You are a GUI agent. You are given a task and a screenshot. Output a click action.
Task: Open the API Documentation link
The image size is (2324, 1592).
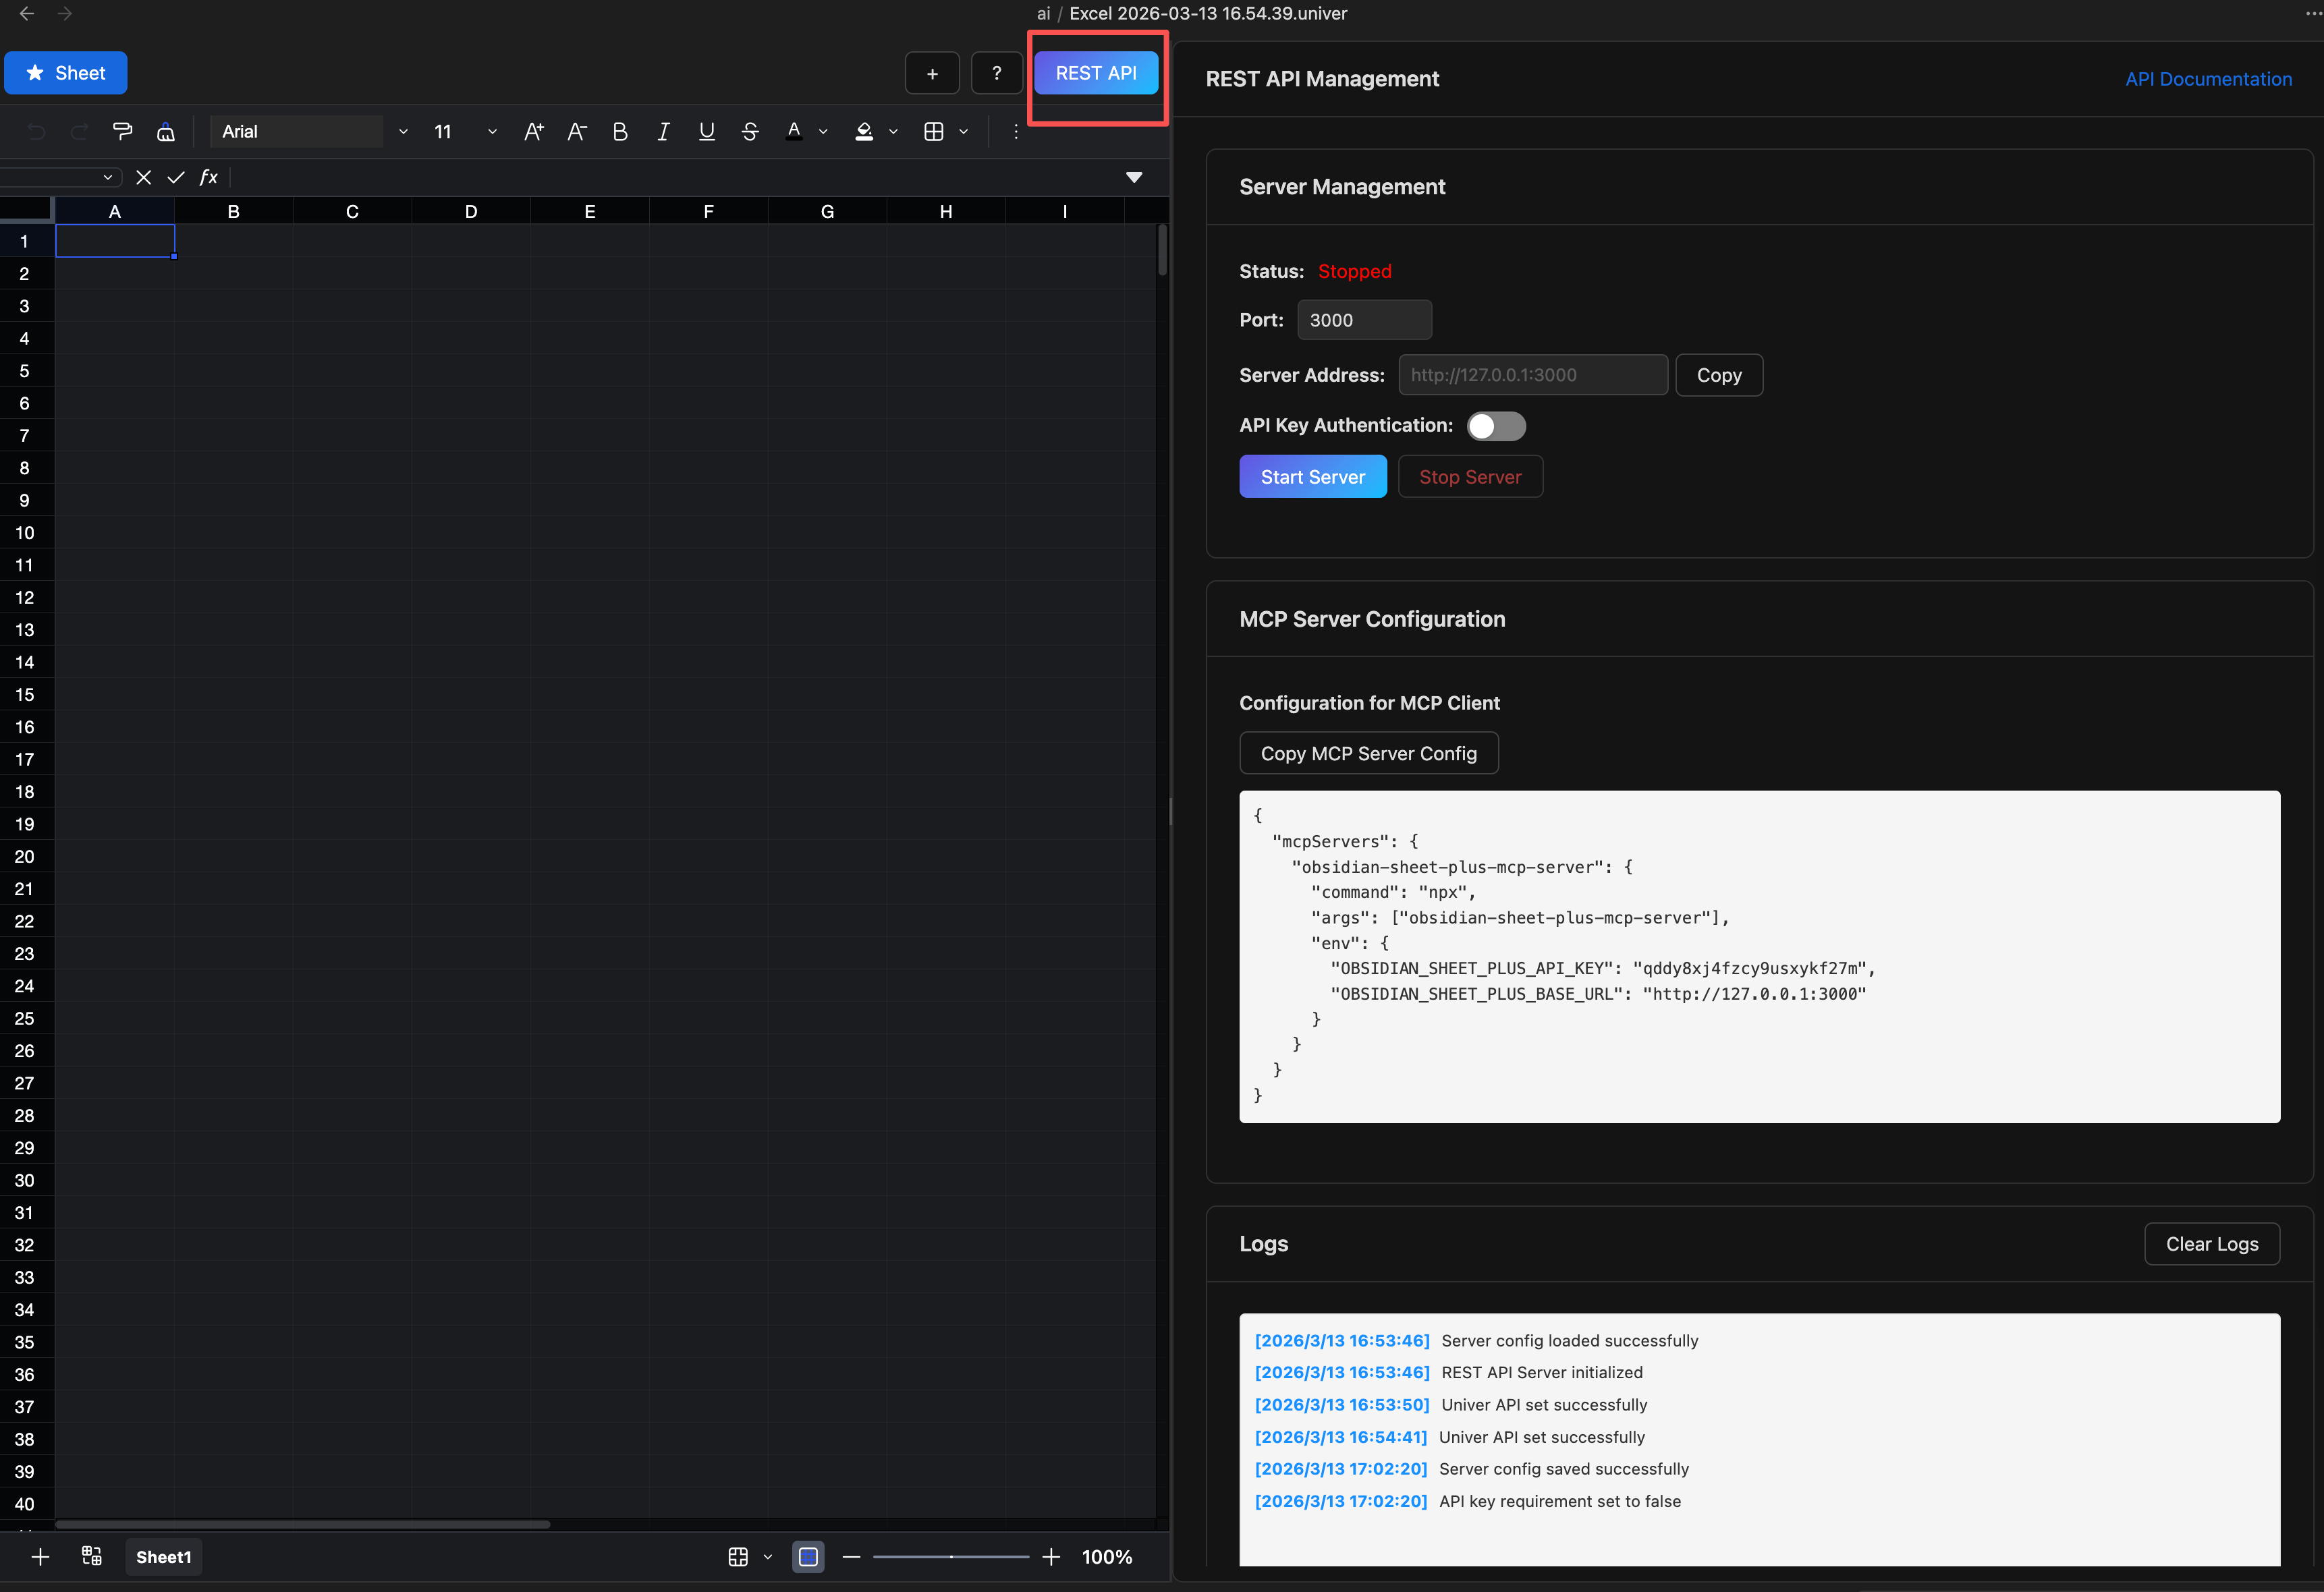click(x=2208, y=79)
